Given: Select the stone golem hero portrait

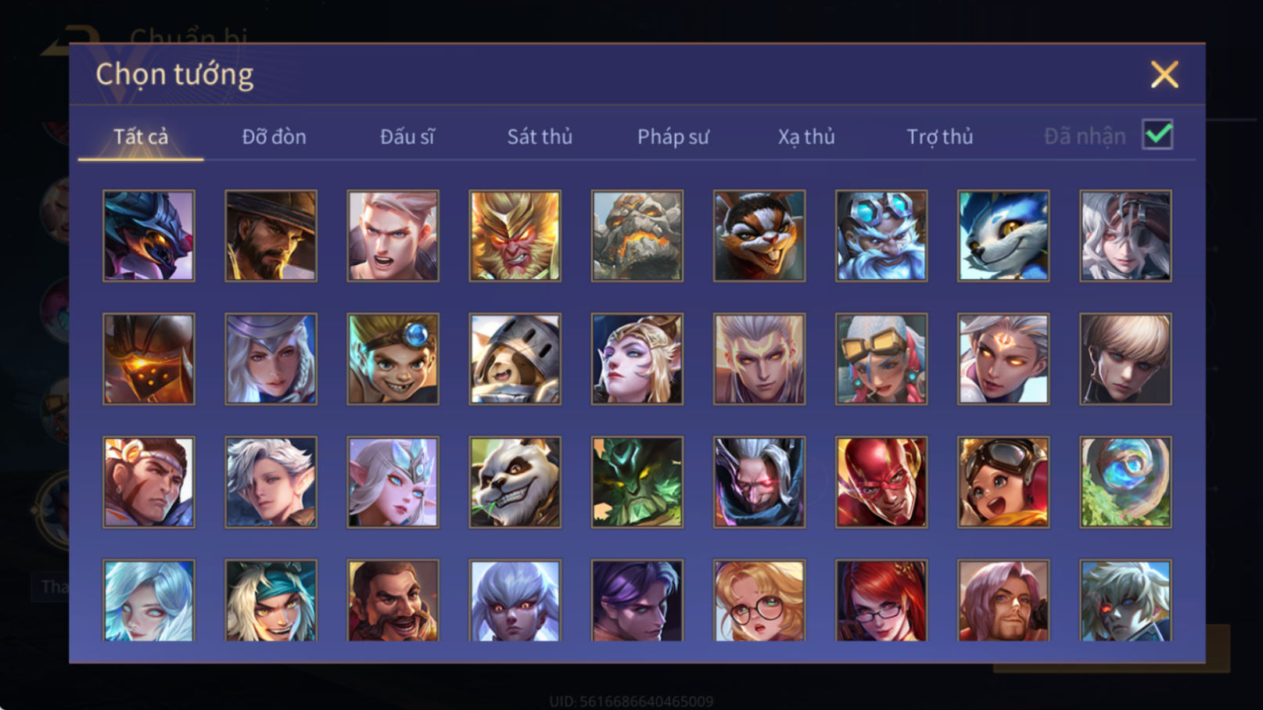Looking at the screenshot, I should 637,235.
